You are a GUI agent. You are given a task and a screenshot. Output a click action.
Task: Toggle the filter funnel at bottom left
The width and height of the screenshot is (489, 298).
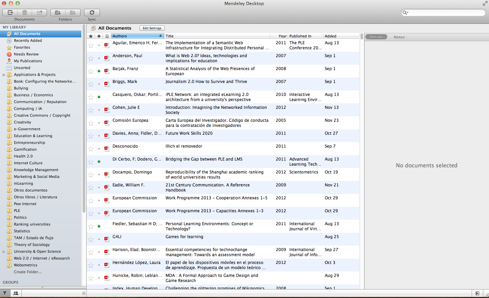click(5, 293)
